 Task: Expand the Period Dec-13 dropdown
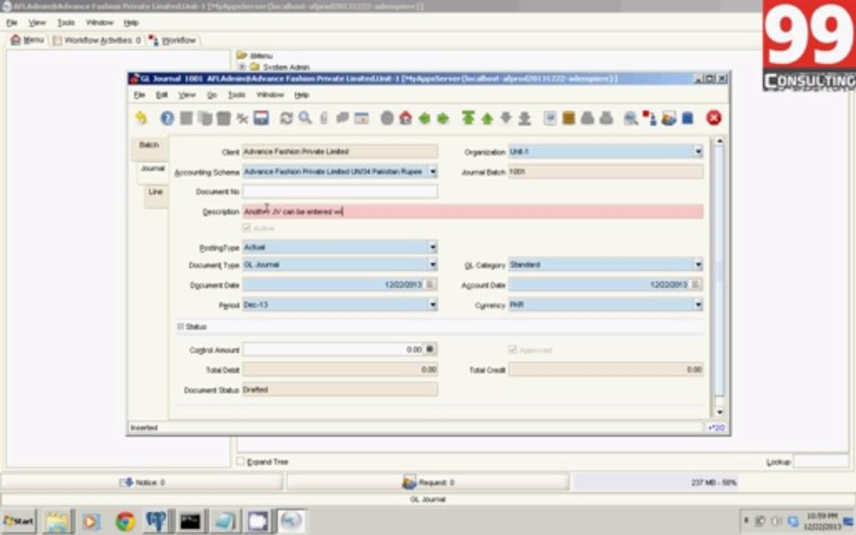click(433, 305)
